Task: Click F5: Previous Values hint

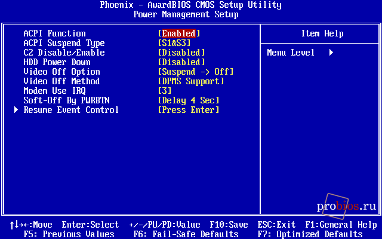Action: tap(69, 234)
